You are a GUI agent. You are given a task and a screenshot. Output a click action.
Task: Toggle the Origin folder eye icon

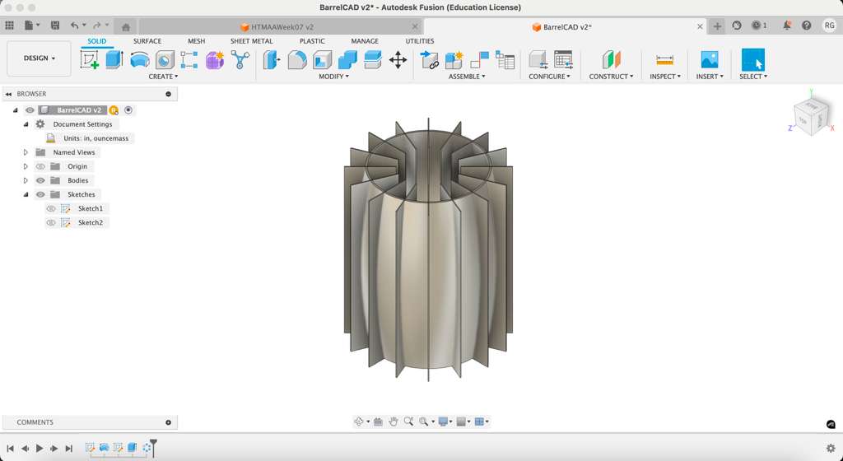tap(40, 166)
